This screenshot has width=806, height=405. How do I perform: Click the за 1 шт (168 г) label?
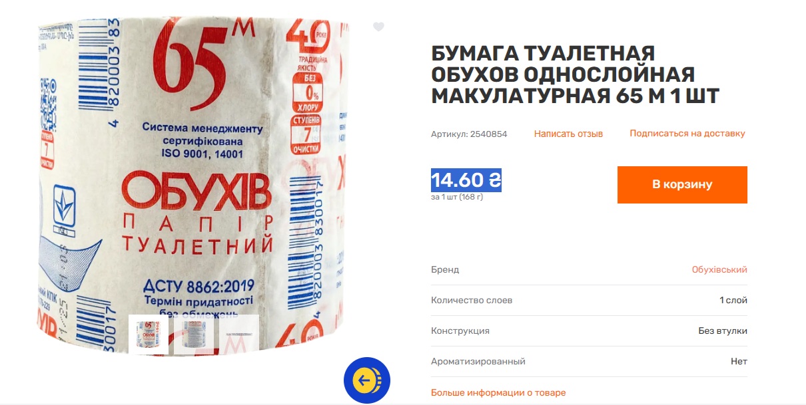pos(457,197)
